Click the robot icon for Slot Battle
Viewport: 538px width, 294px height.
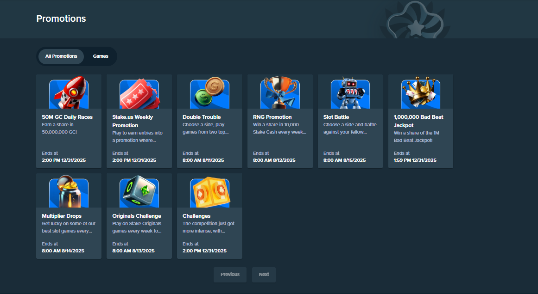[x=350, y=93]
